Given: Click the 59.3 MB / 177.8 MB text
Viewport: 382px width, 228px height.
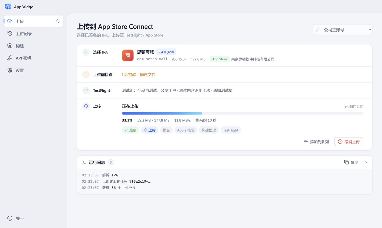Looking at the screenshot, I should point(154,120).
